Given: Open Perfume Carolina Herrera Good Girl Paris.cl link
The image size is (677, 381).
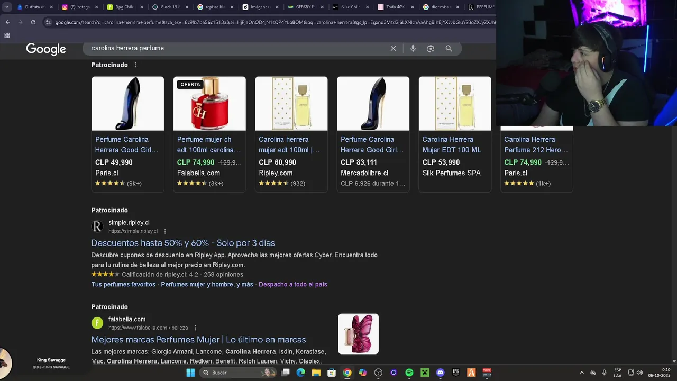Looking at the screenshot, I should (x=127, y=144).
